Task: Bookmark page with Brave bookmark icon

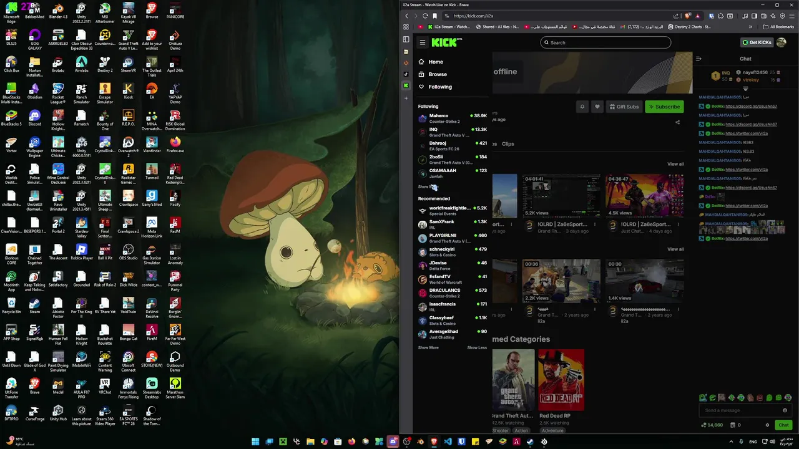Action: point(435,16)
